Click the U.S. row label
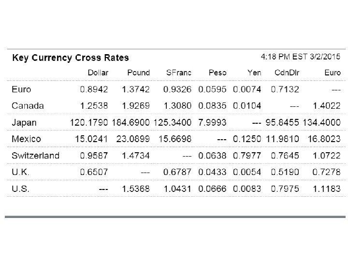Viewport: 348px width, 261px height. (20, 189)
